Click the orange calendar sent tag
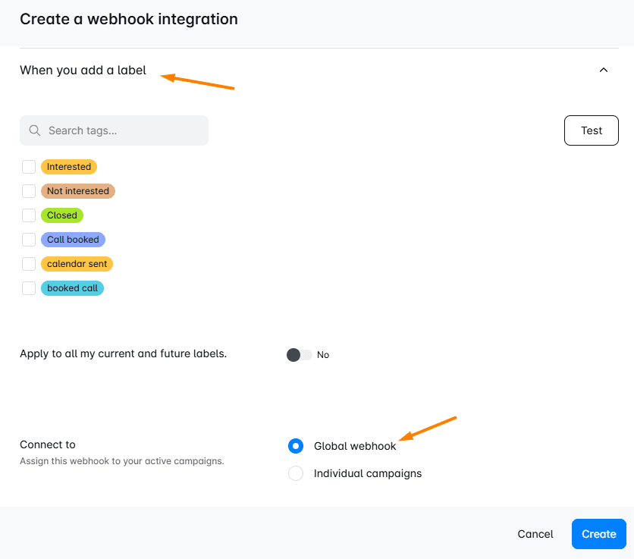634x559 pixels. coord(77,264)
